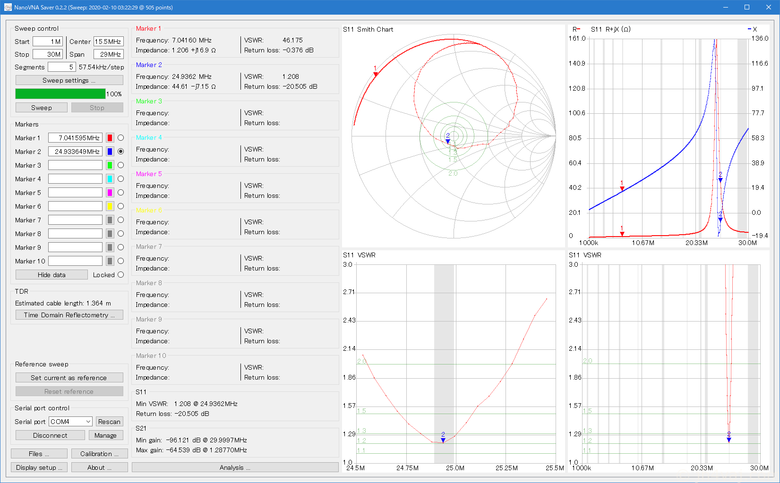The height and width of the screenshot is (483, 780).
Task: Click Marker 10 empty frequency field
Action: click(x=75, y=261)
